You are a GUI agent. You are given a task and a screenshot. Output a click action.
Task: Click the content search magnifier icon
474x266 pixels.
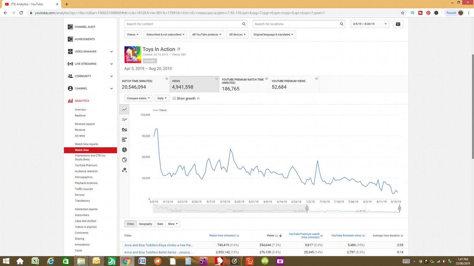(244, 24)
